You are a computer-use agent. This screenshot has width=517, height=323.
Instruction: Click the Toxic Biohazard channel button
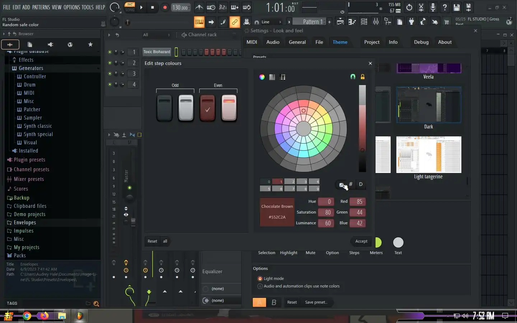tap(157, 52)
